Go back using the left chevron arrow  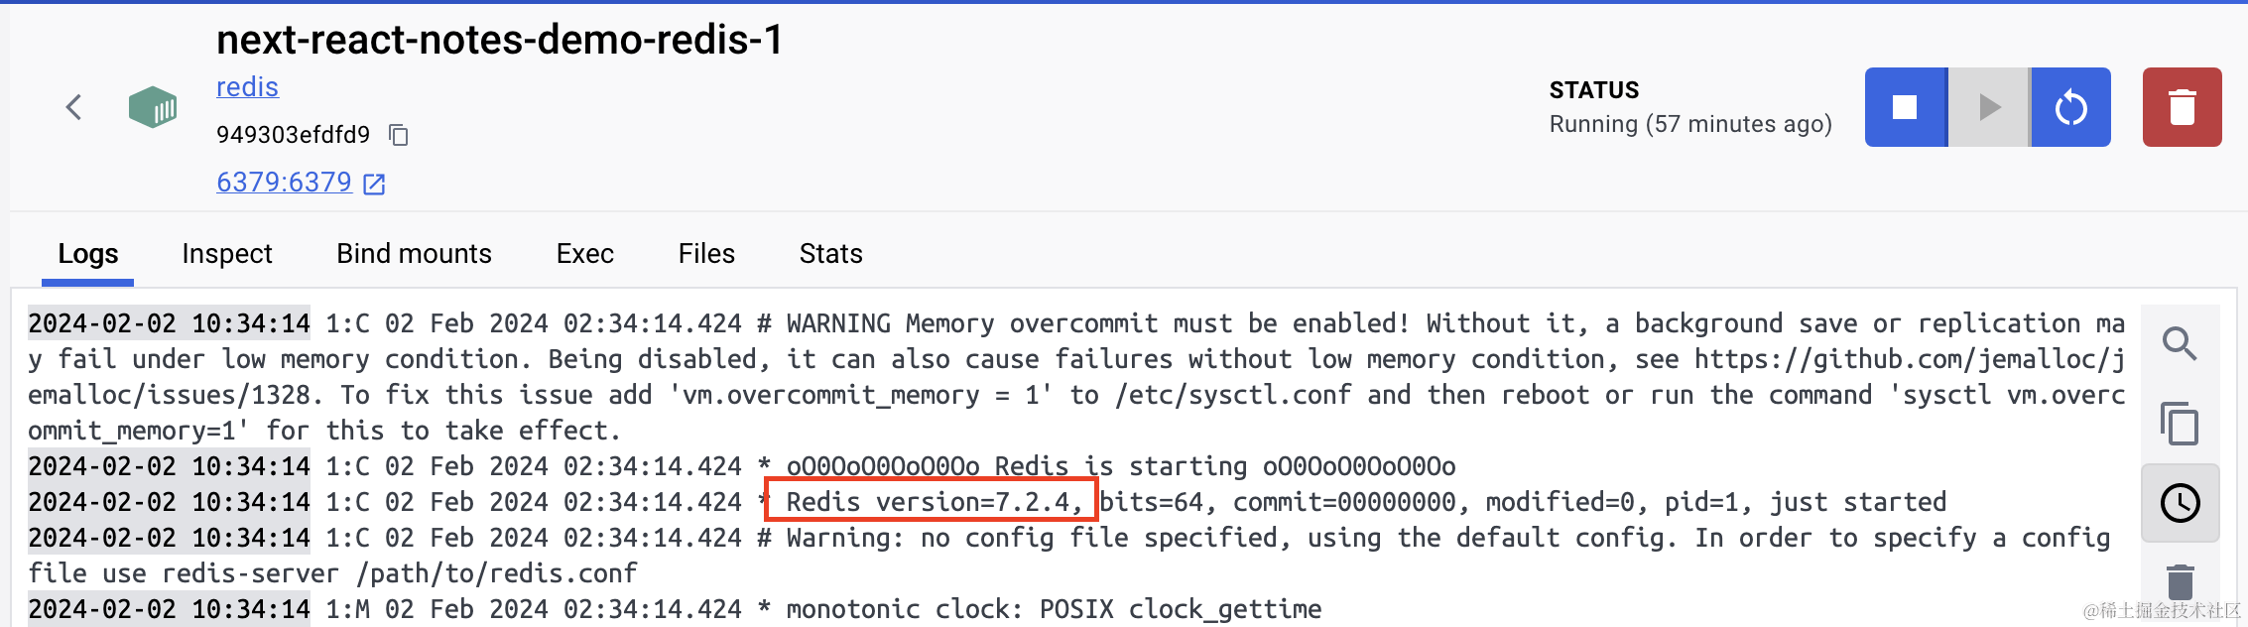pyautogui.click(x=73, y=107)
